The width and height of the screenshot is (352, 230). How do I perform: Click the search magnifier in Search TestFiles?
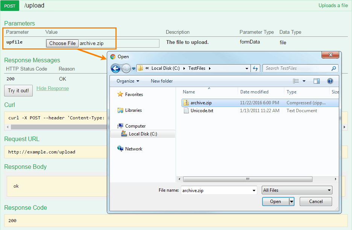pos(334,68)
